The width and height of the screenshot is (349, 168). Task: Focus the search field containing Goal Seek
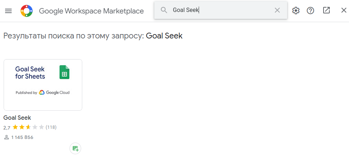pos(221,10)
